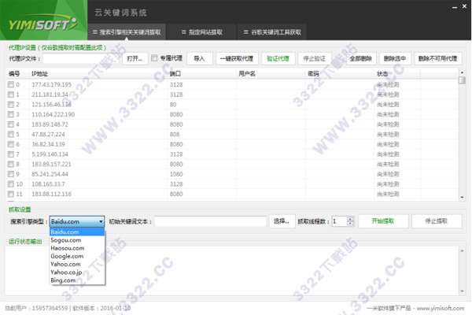Click the 密码 column header

(x=340, y=73)
